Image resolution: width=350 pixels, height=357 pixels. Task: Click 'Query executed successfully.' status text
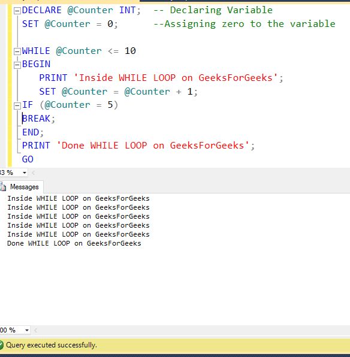(52, 345)
